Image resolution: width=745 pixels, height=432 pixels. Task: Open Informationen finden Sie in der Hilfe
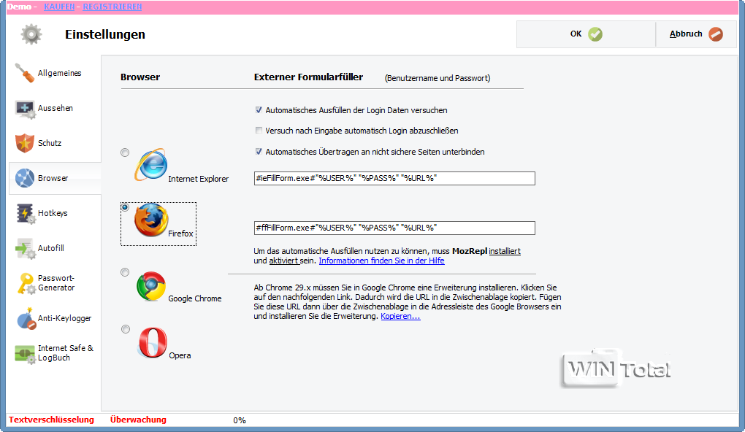[x=381, y=261]
